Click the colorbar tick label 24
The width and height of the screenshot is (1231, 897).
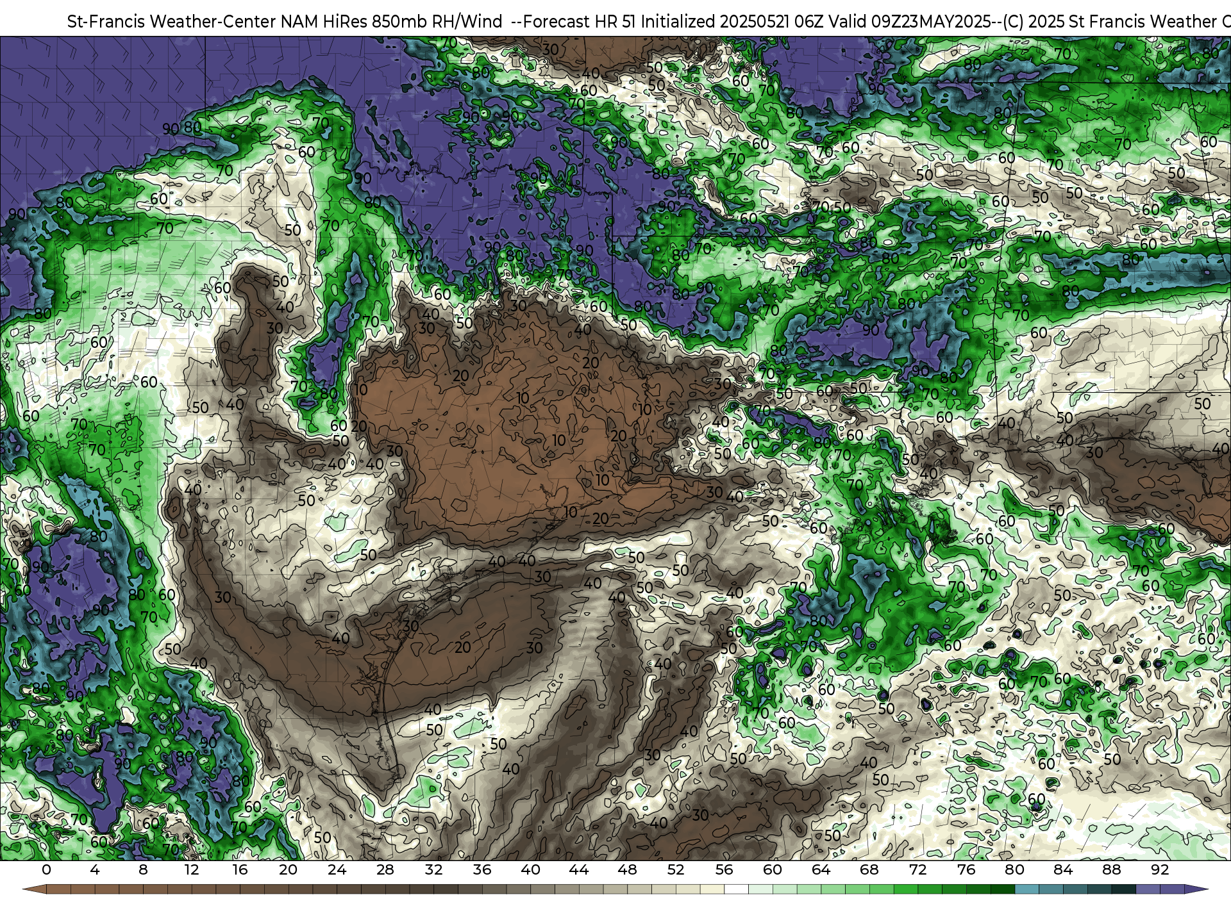(337, 869)
